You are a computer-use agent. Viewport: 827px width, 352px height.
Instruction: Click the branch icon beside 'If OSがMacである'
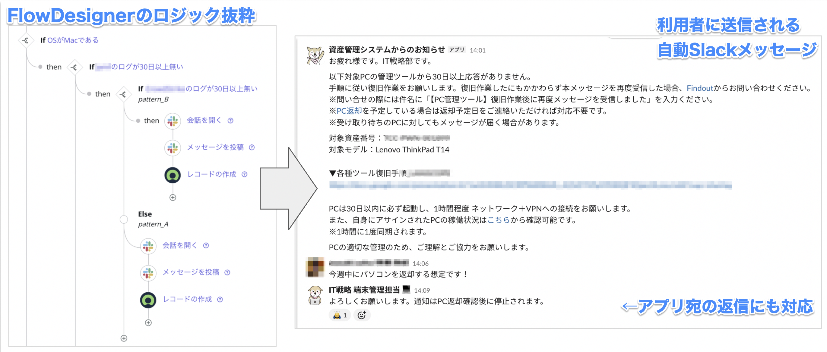tap(26, 40)
